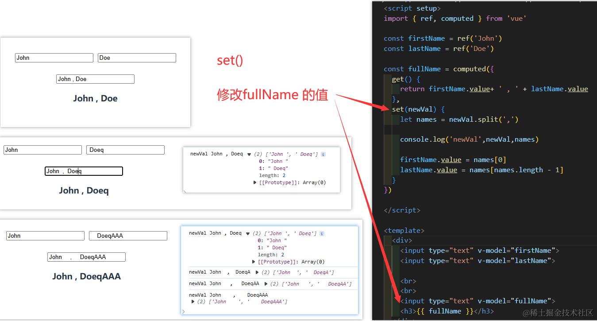The image size is (597, 321).
Task: Click the log line 'newVal John , DoeqA'
Action: [220, 272]
